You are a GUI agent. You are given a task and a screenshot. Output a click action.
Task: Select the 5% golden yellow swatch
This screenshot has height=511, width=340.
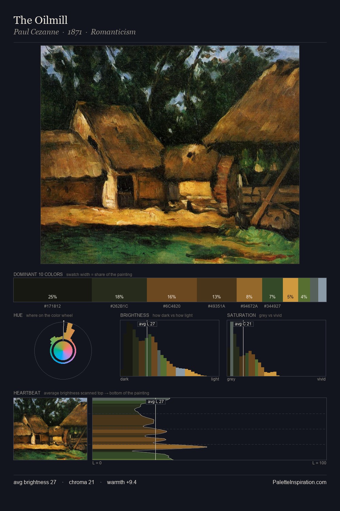click(290, 290)
